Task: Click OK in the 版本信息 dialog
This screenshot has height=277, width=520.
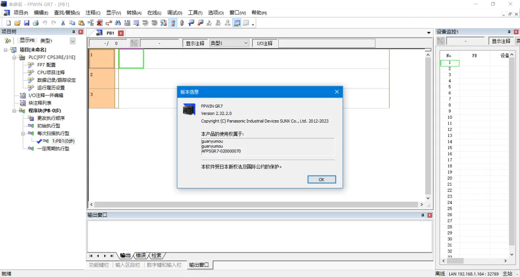Action: click(321, 179)
